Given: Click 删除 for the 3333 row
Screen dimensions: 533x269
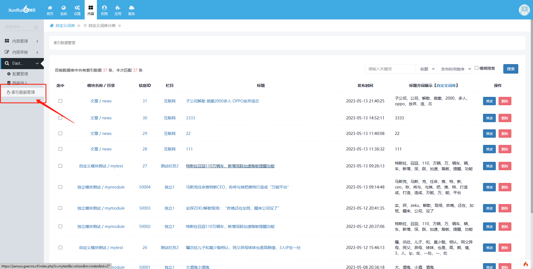Looking at the screenshot, I should (505, 118).
